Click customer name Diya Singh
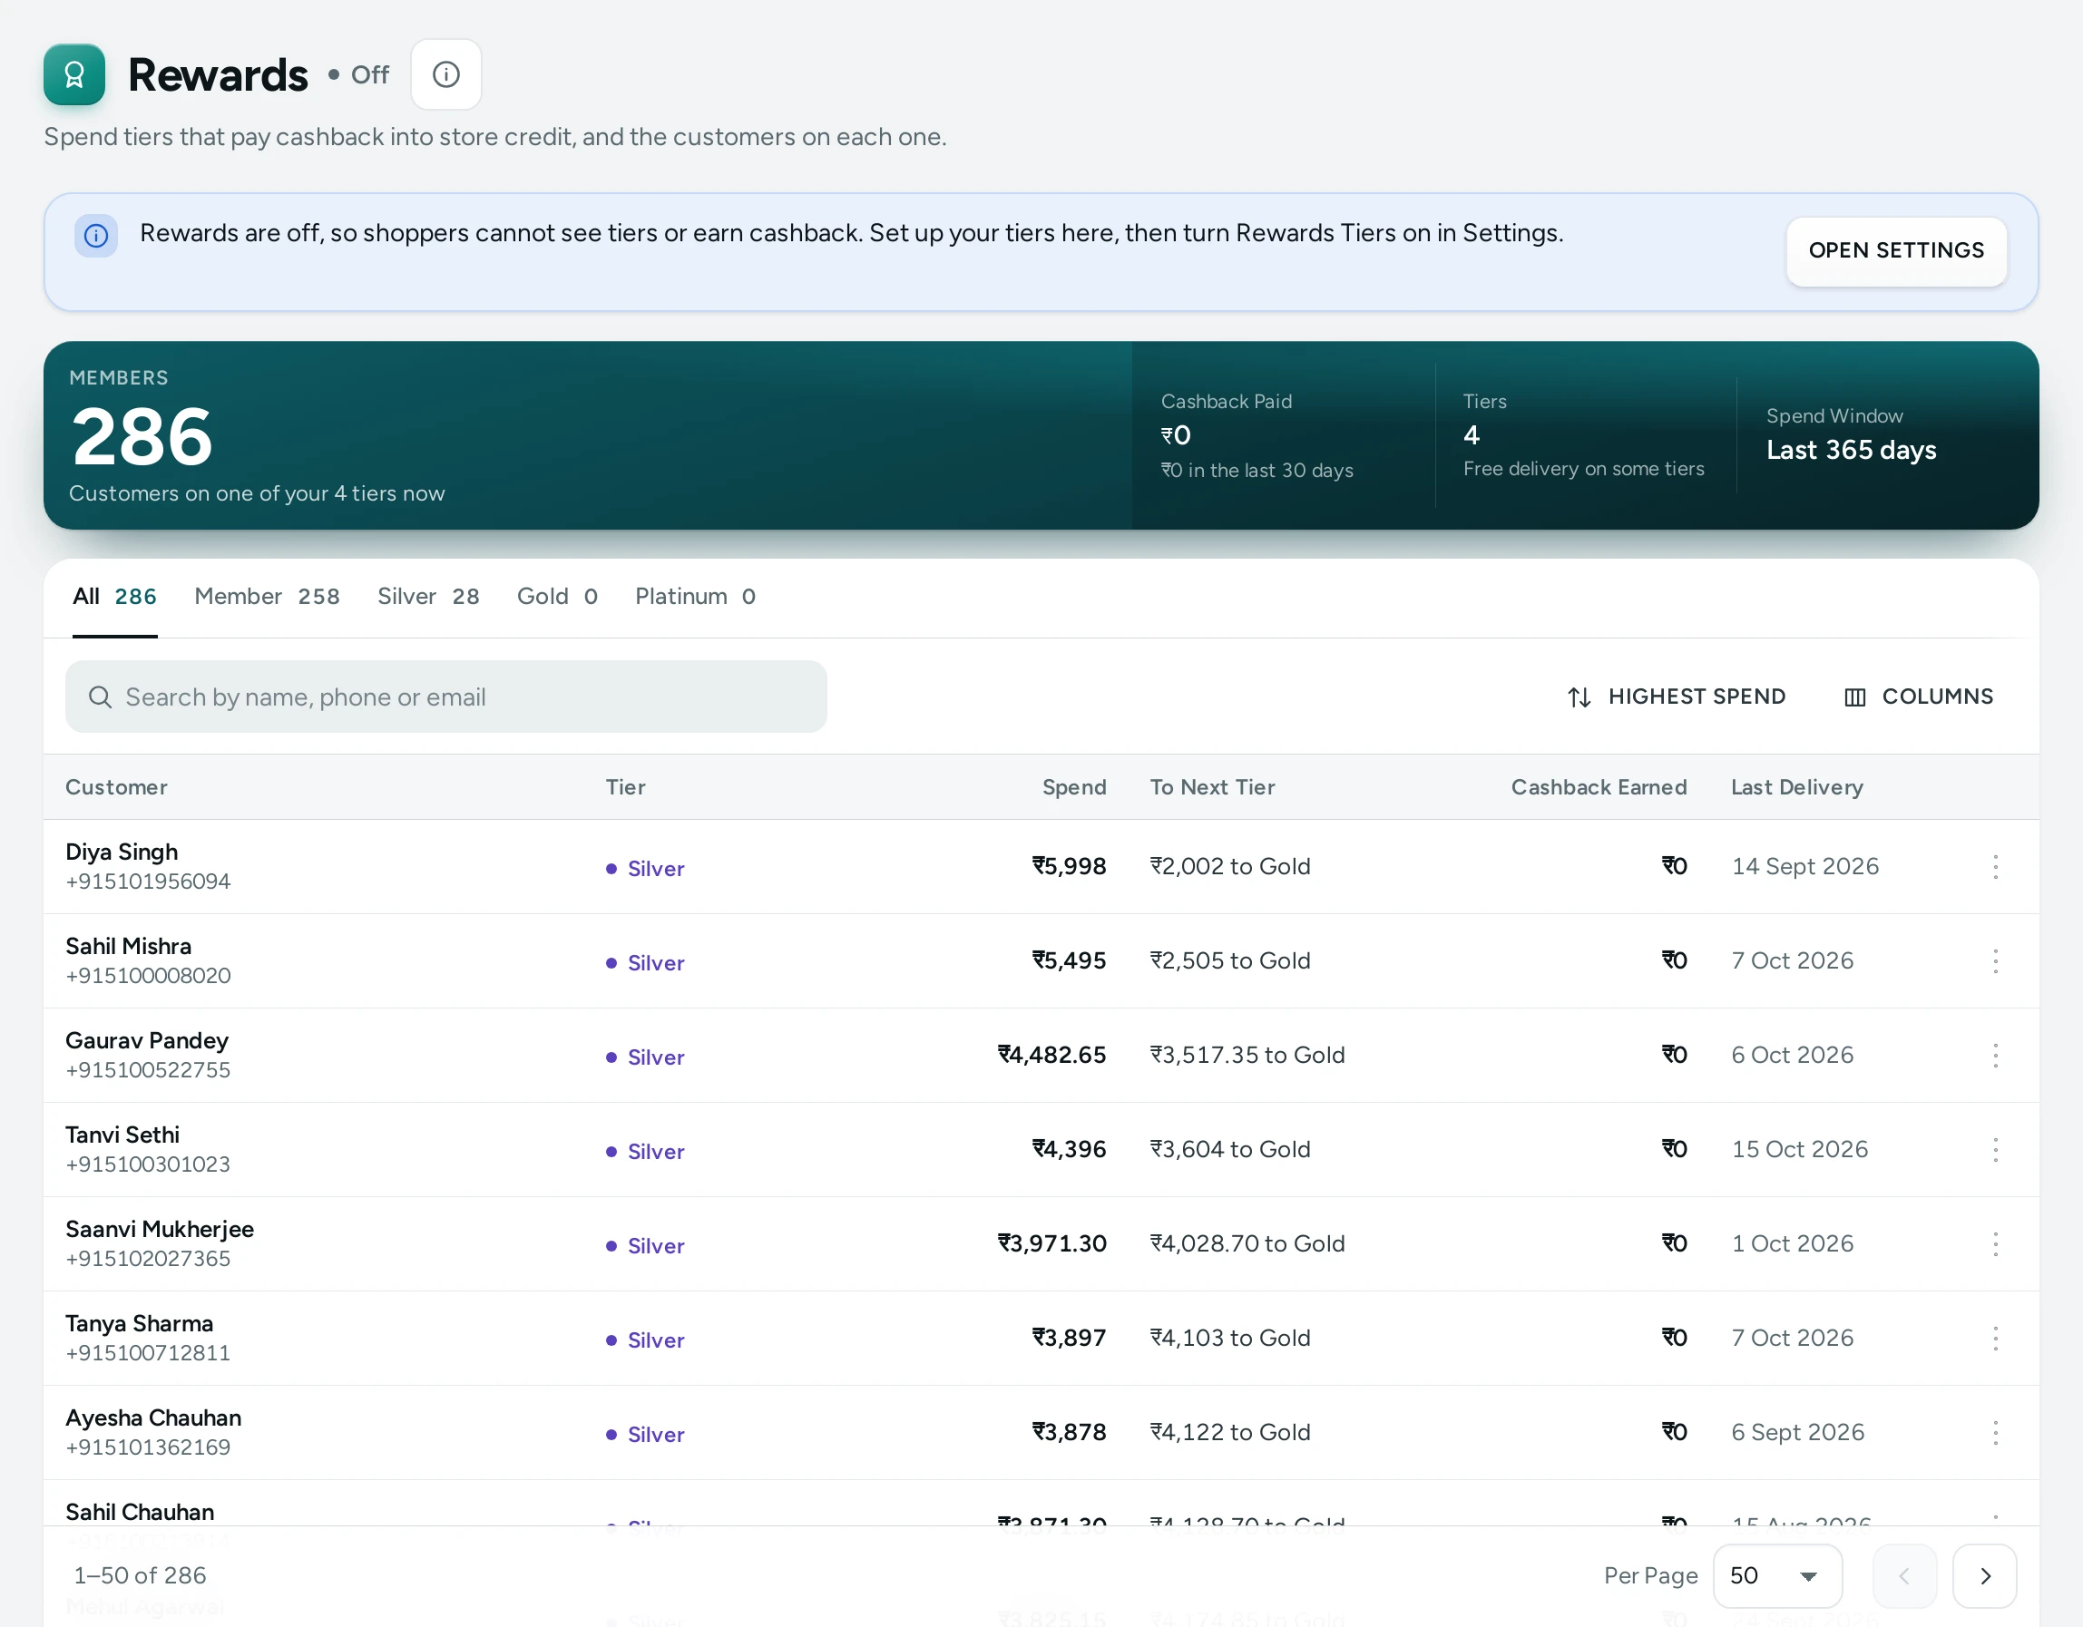The height and width of the screenshot is (1627, 2083). tap(122, 852)
